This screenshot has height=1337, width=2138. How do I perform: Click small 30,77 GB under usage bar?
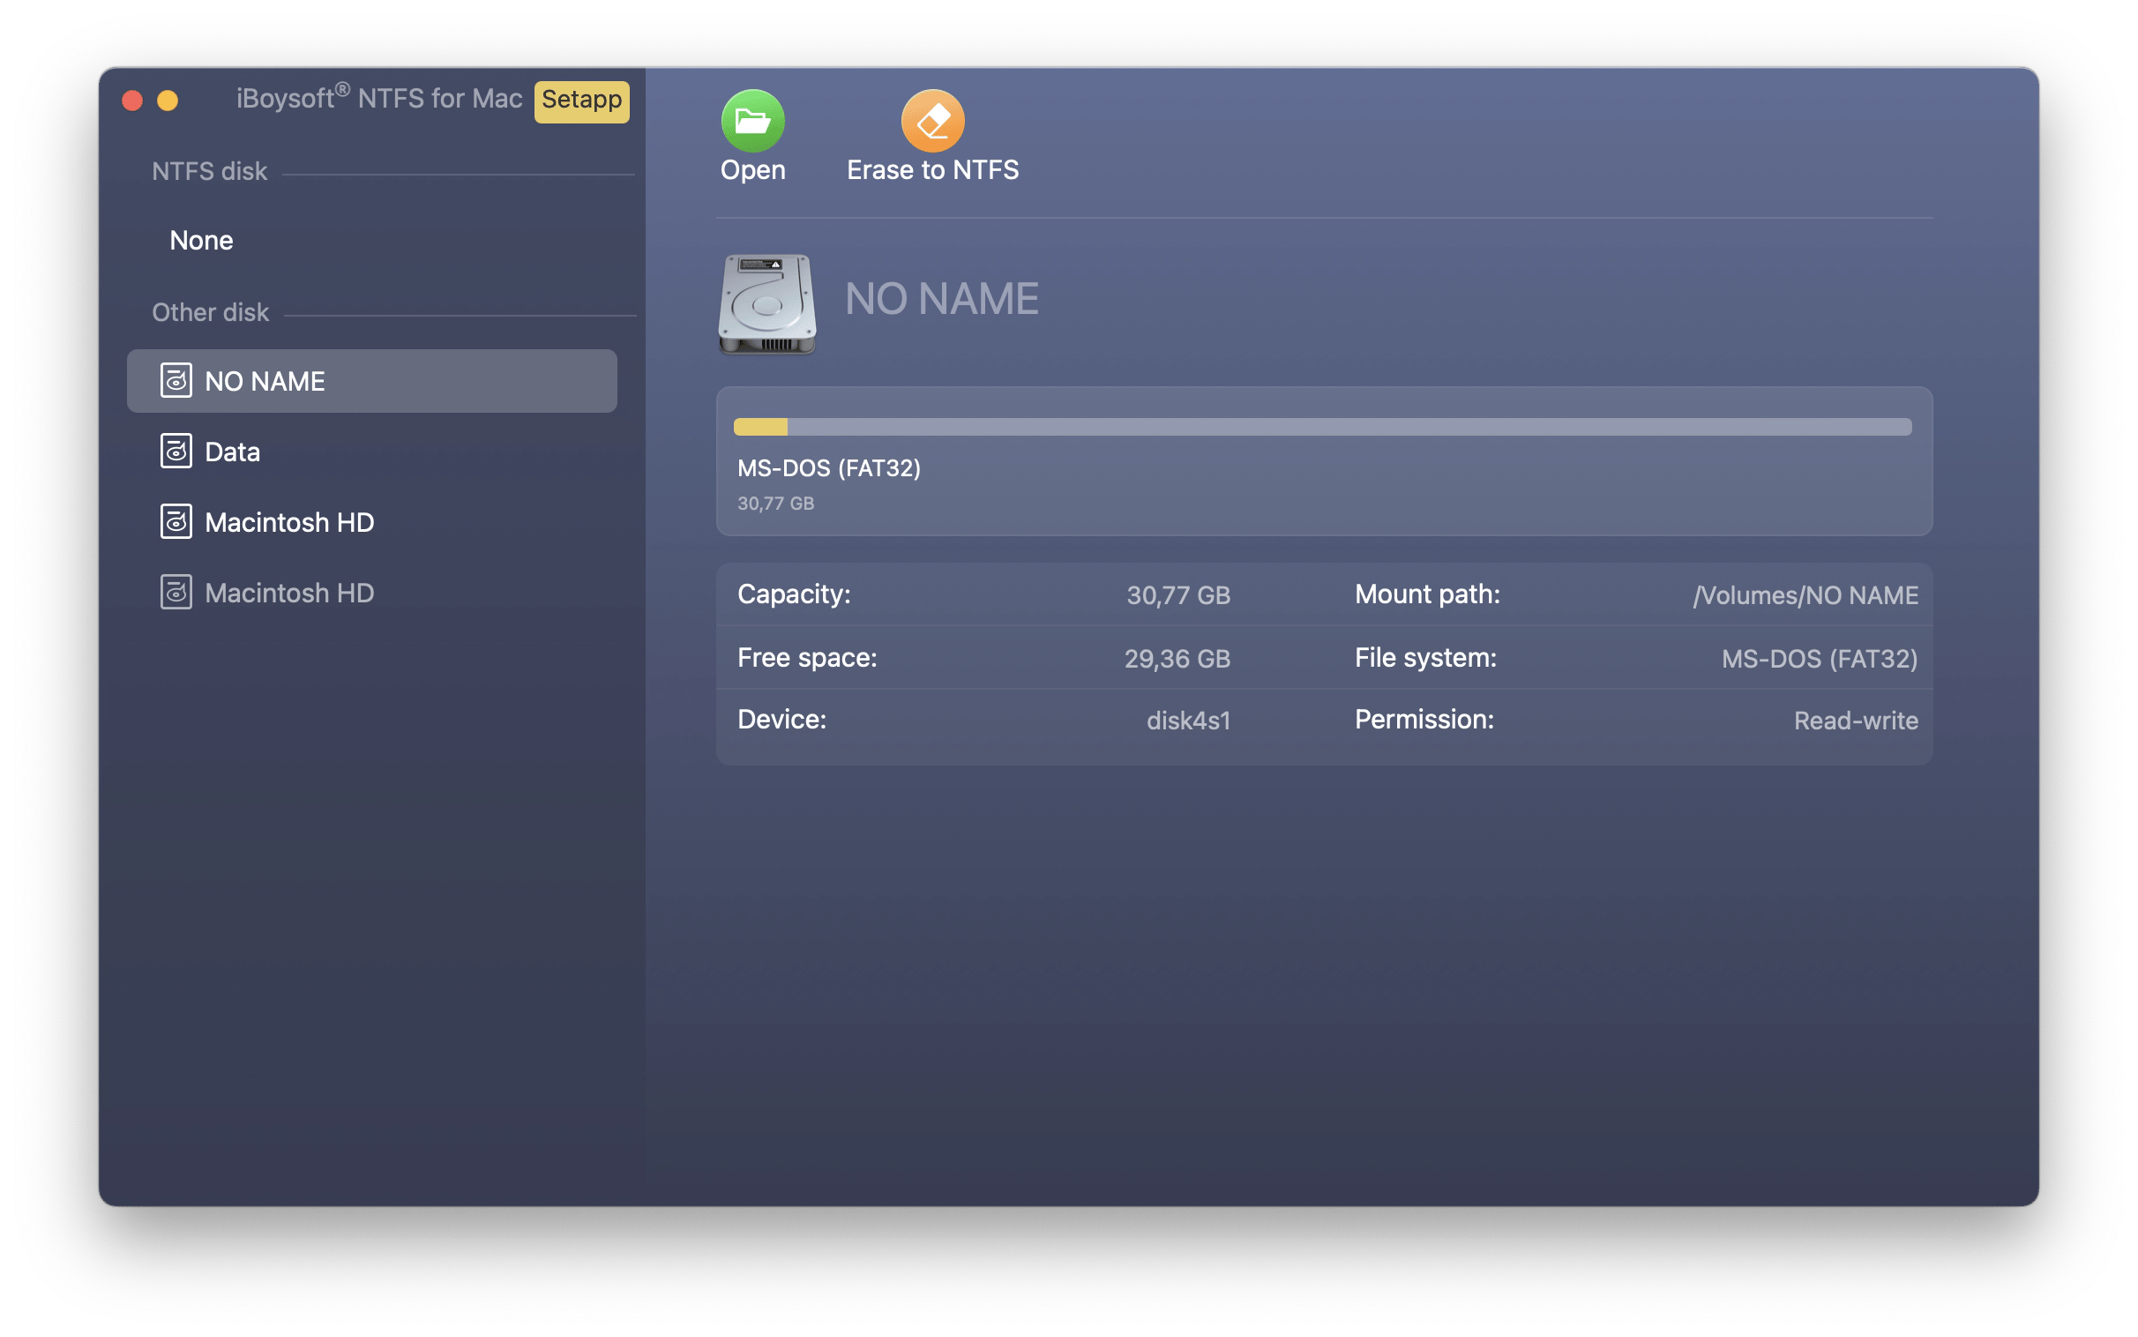pos(775,504)
